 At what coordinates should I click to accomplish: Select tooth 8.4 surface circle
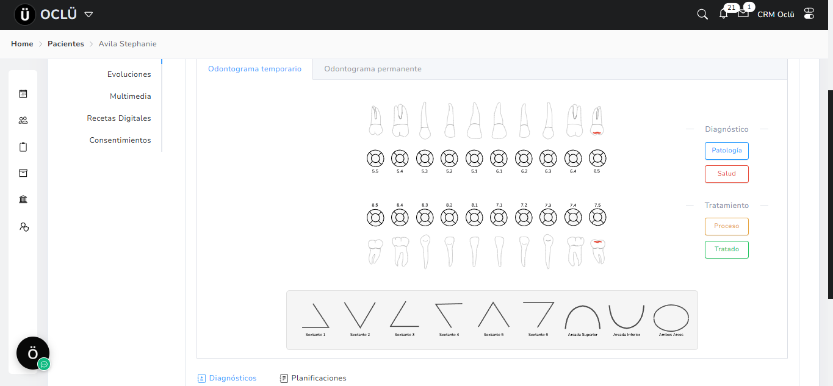(x=400, y=217)
